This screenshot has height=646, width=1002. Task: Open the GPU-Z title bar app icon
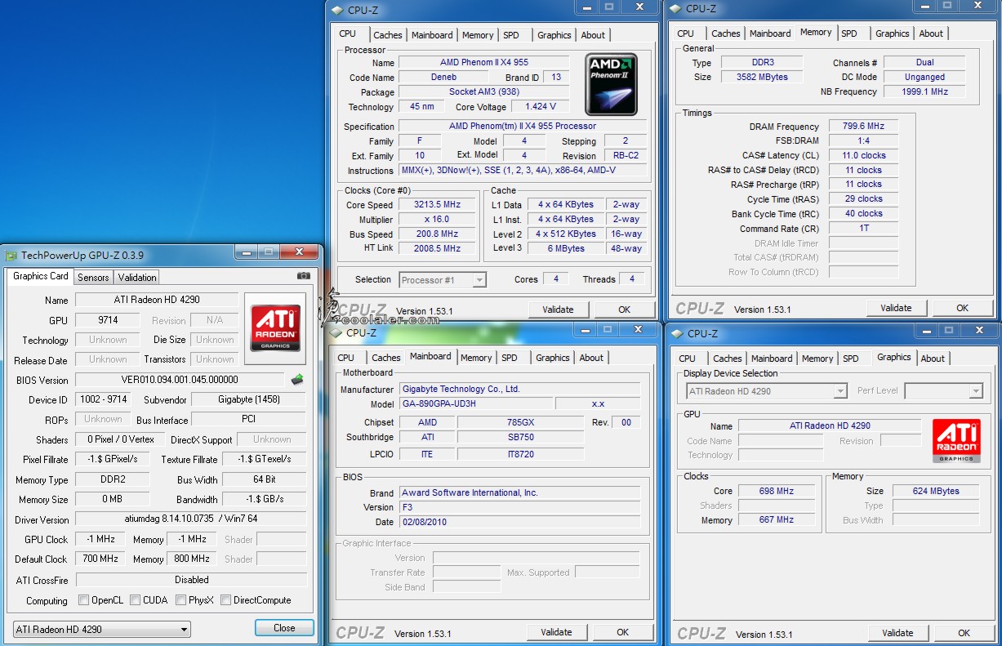click(x=11, y=255)
